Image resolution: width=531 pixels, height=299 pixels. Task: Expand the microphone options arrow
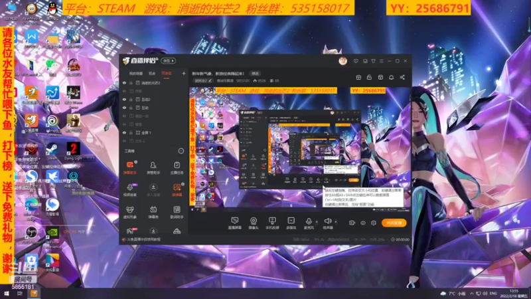point(317,222)
